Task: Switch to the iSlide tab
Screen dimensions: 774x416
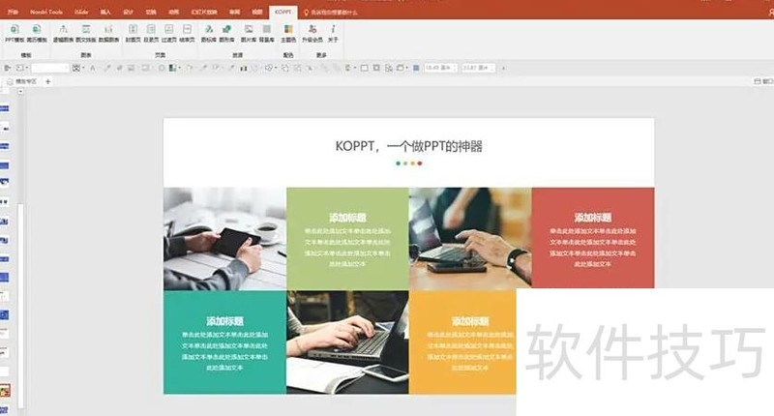Action: [81, 12]
